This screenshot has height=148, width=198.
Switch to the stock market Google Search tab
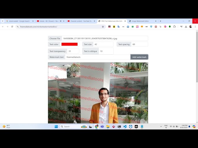click(x=19, y=21)
